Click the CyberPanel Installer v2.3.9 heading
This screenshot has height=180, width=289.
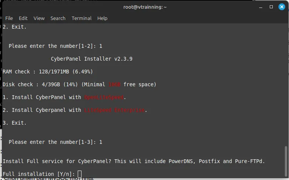(x=92, y=59)
